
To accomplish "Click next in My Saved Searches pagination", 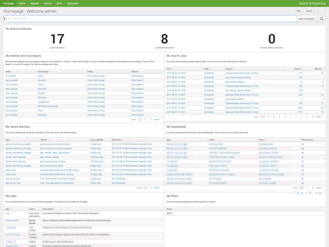I will [157, 188].
